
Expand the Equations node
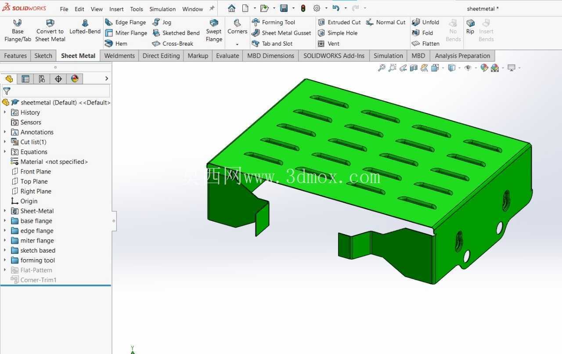(x=5, y=152)
